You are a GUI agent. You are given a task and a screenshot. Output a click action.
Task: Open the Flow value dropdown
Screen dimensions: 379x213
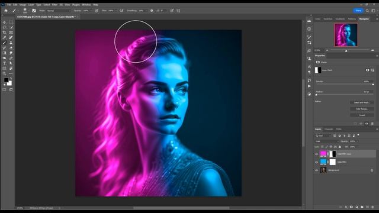point(115,11)
